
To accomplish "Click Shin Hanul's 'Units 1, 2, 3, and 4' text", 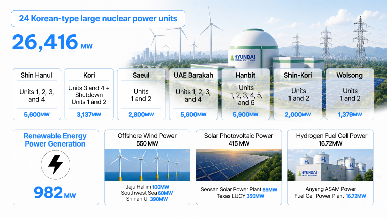I will (x=37, y=95).
